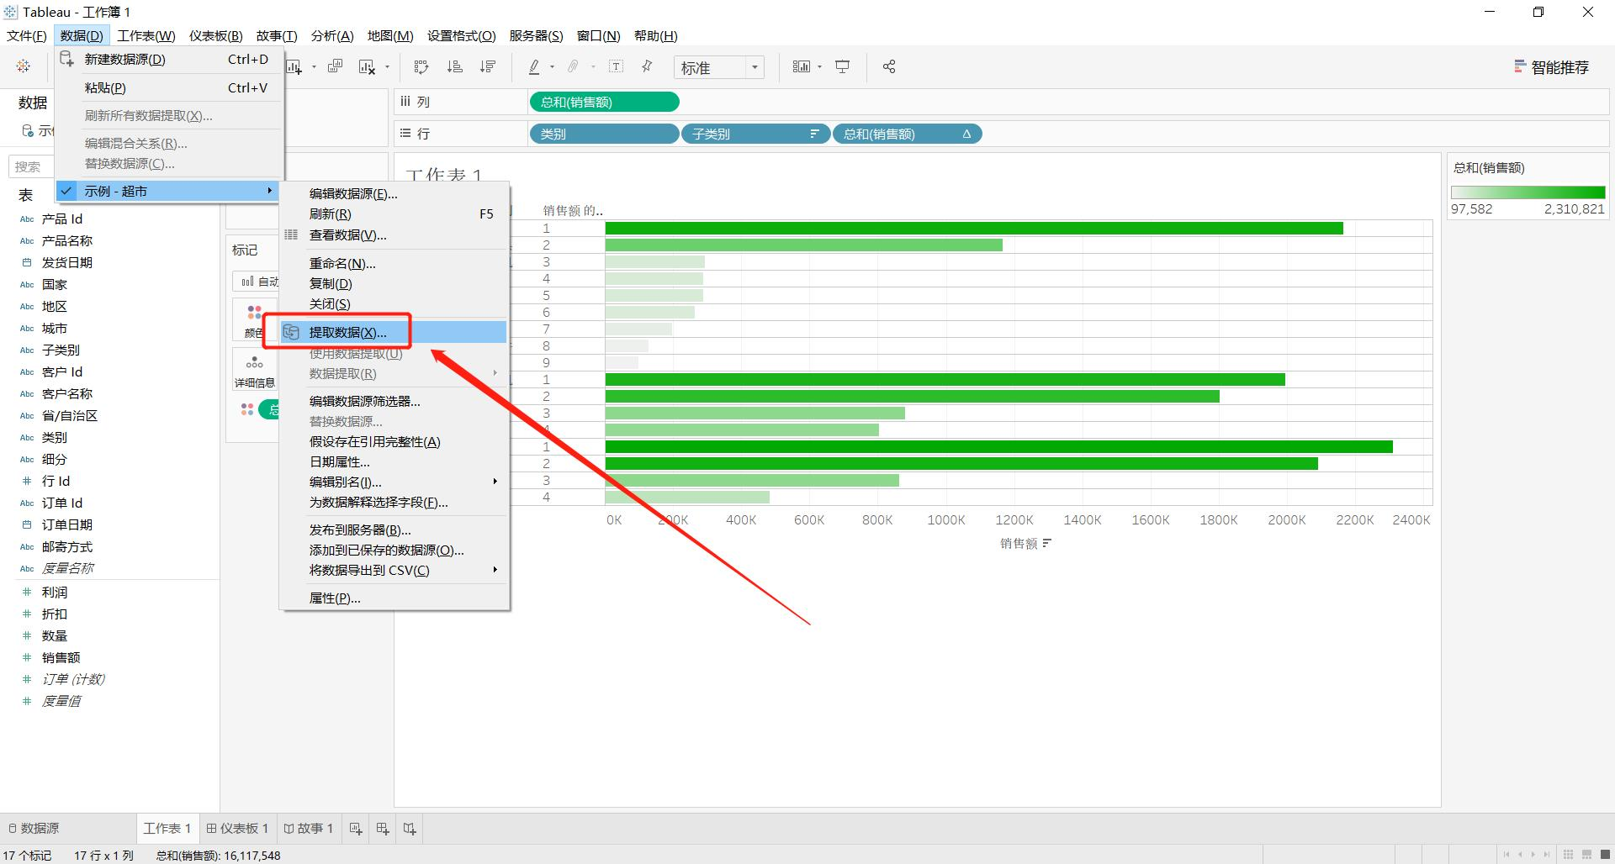
Task: Click the new story tab icon
Action: [x=410, y=829]
